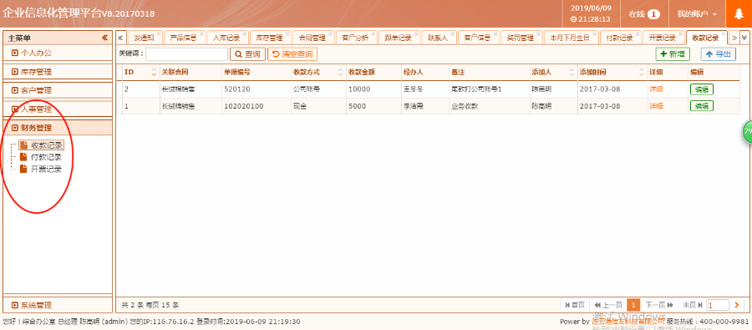This screenshot has width=752, height=330.
Task: Click the 下一页 next page button
Action: (660, 305)
